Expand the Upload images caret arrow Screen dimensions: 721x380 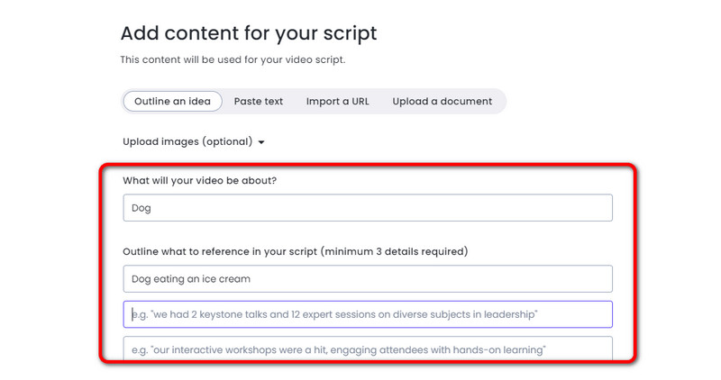[x=261, y=142]
